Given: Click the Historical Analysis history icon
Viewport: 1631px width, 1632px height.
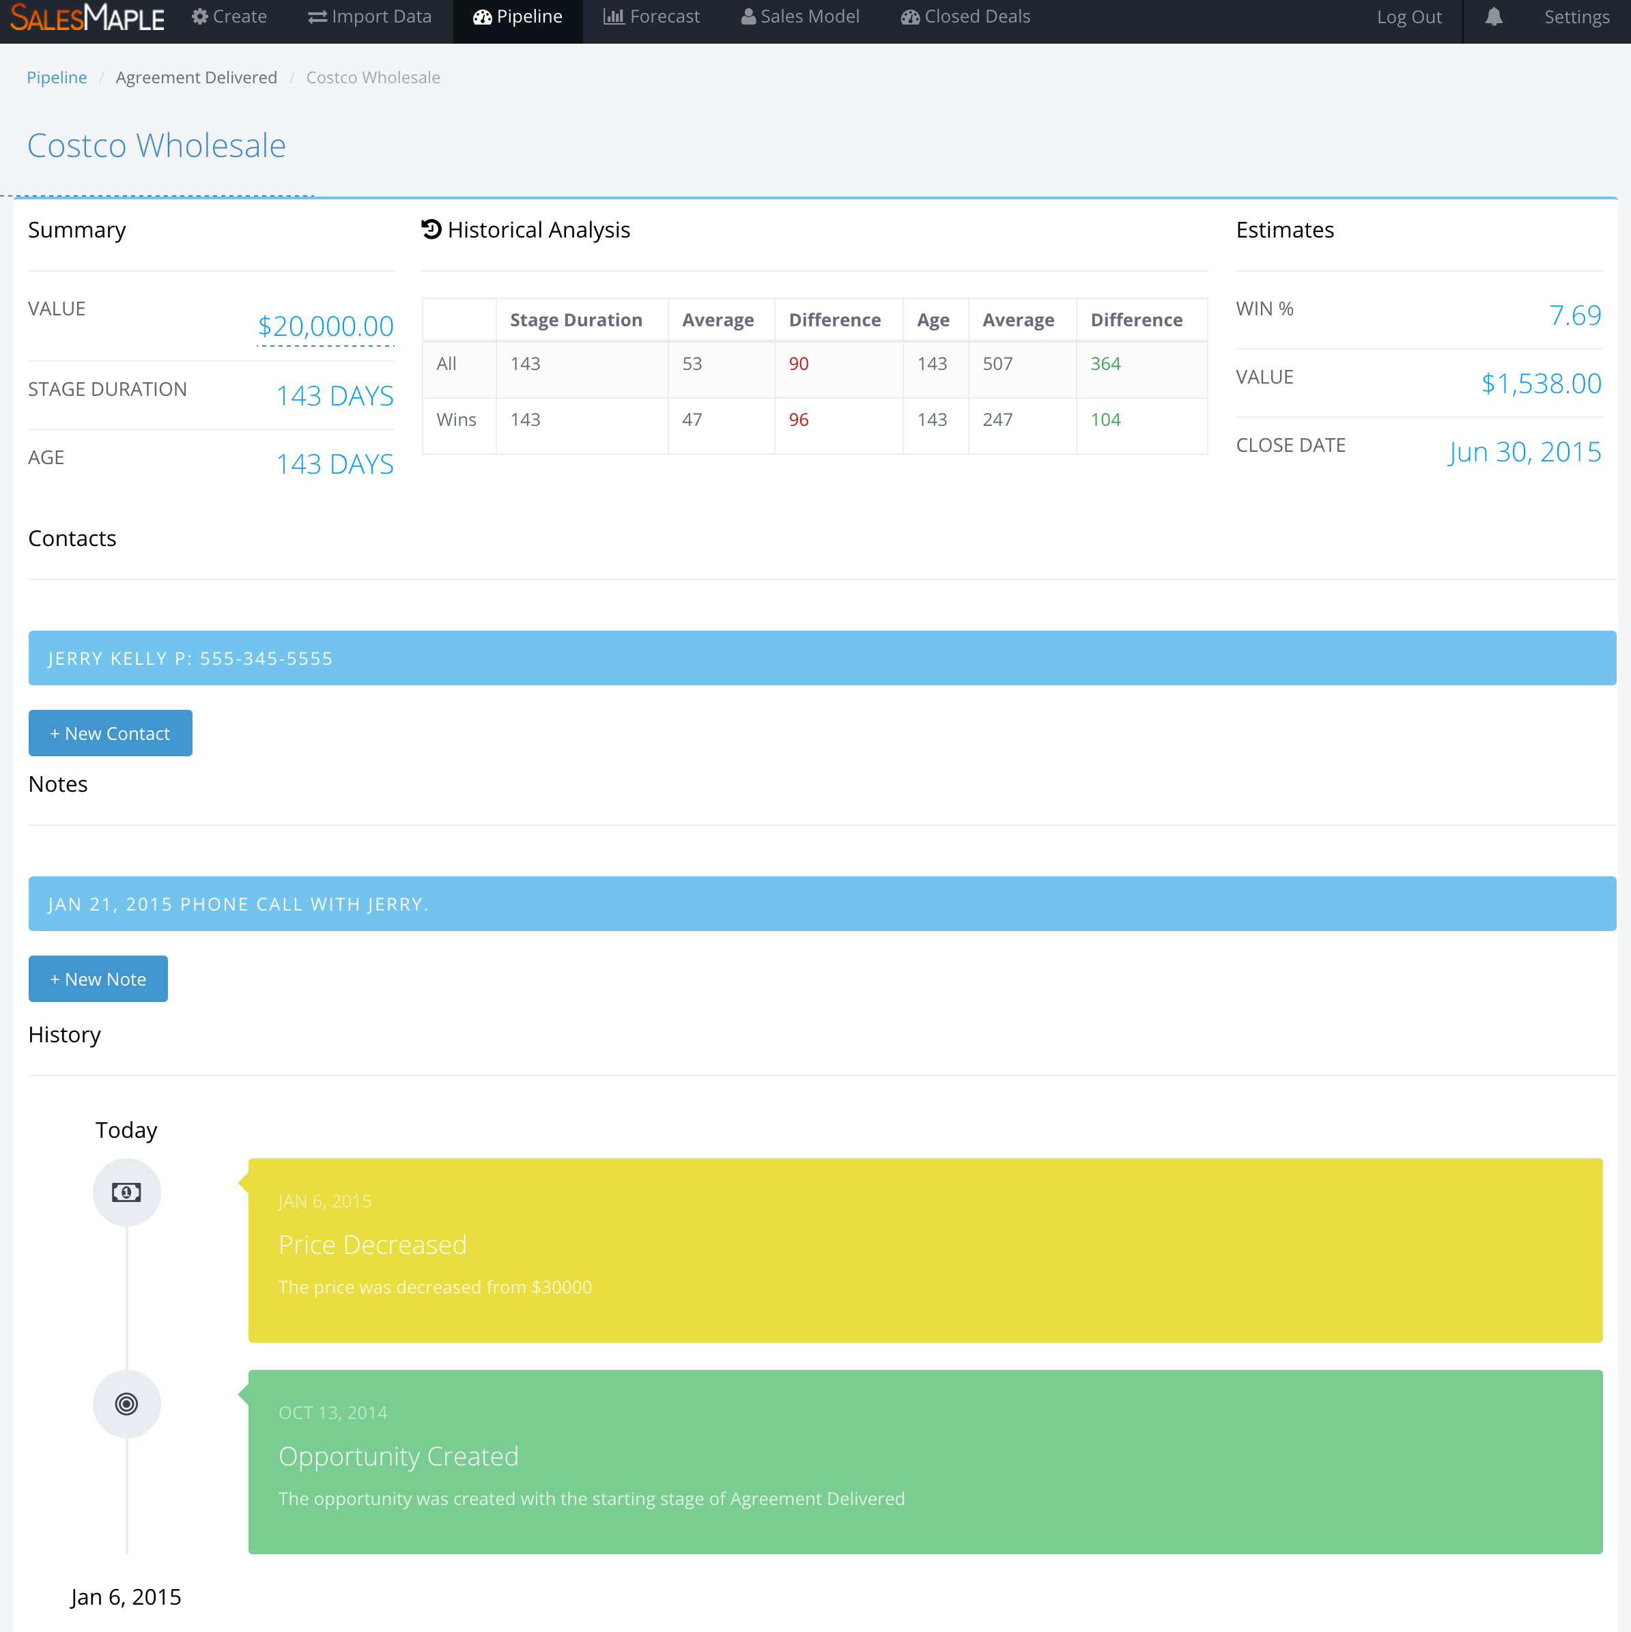Looking at the screenshot, I should point(432,230).
